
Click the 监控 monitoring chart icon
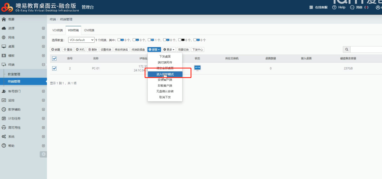pyautogui.click(x=4, y=100)
